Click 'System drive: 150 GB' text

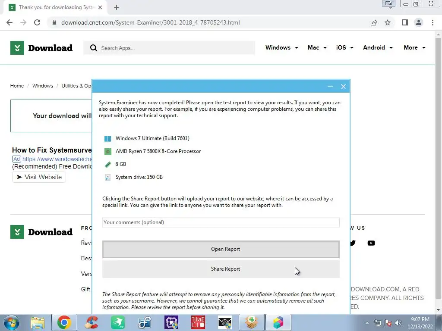click(x=139, y=177)
